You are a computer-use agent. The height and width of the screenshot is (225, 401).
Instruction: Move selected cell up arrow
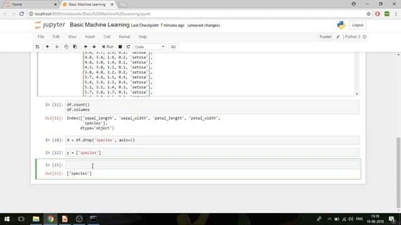click(x=85, y=47)
